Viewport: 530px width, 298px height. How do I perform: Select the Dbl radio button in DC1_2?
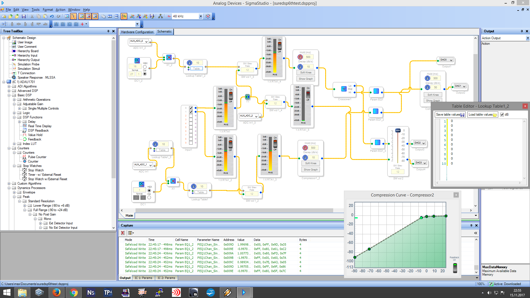point(145,74)
